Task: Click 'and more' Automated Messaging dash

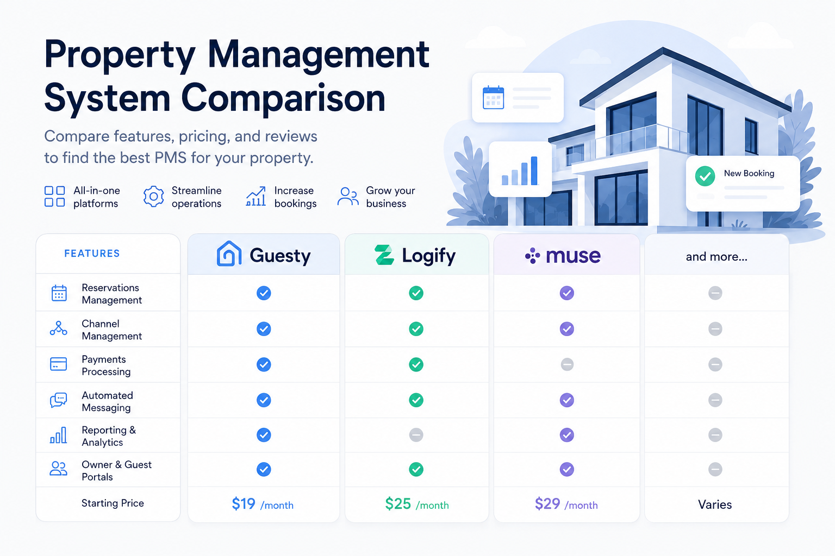Action: [x=715, y=400]
